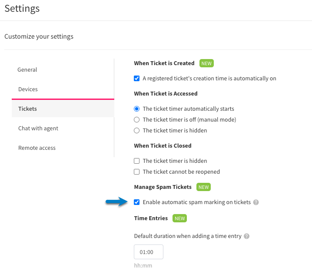Click the 'When Ticket is Created' heading
The width and height of the screenshot is (312, 274).
click(164, 63)
